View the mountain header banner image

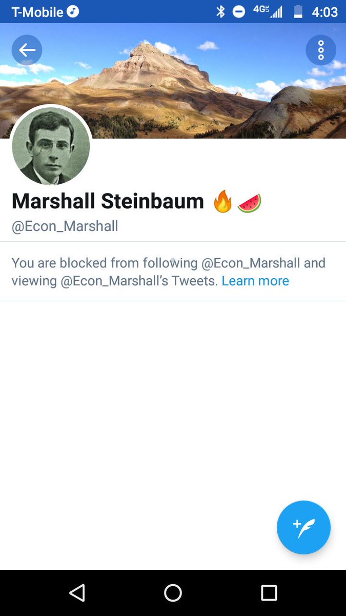click(173, 81)
